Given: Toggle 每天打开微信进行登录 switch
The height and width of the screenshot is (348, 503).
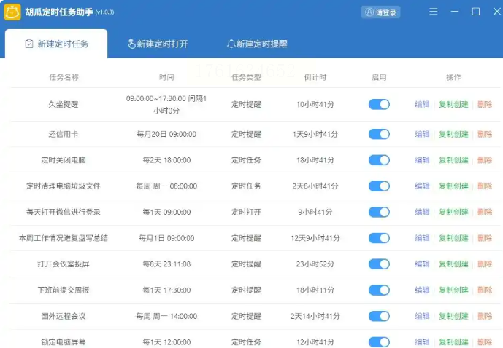Looking at the screenshot, I should coord(379,212).
